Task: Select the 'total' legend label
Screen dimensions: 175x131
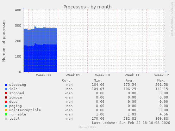Action: 14,119
